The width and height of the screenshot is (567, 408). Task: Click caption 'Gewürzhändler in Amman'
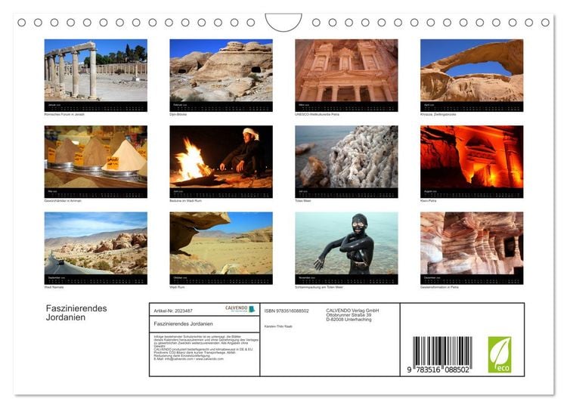tap(63, 200)
